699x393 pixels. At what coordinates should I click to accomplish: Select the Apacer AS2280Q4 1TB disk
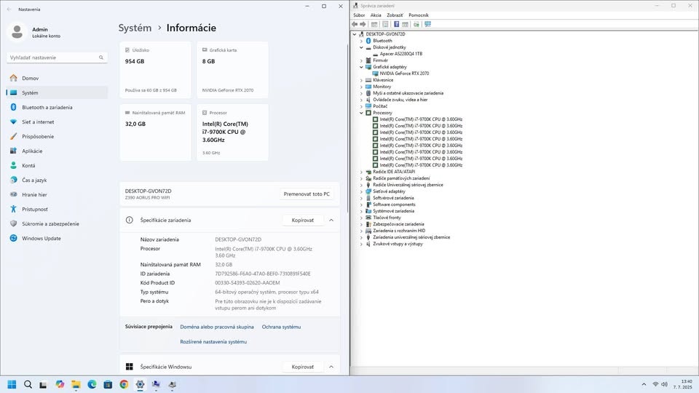coord(400,54)
